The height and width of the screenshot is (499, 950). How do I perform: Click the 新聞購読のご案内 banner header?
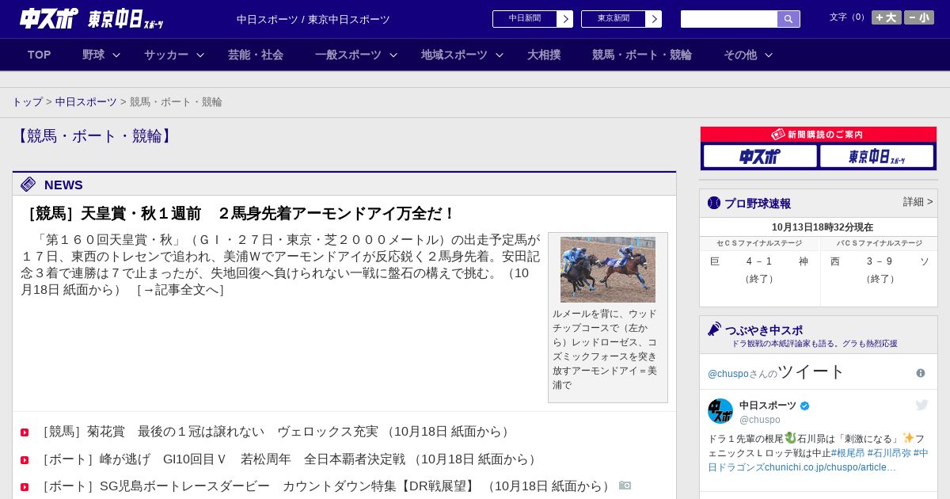(819, 135)
